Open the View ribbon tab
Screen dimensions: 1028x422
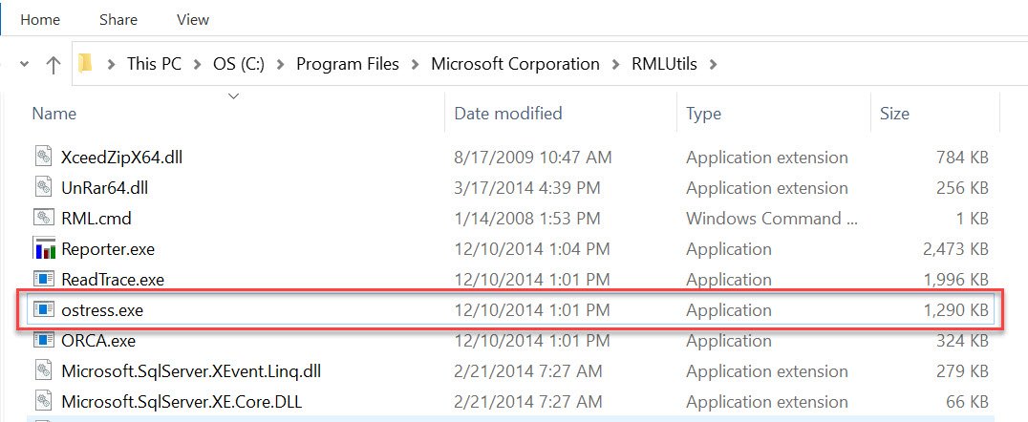pos(193,20)
